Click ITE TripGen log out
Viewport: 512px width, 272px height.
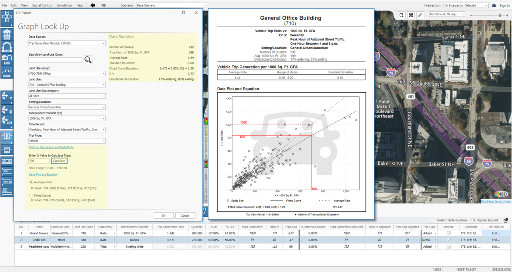tap(485, 220)
